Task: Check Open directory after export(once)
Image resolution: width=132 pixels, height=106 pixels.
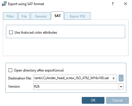Action: [x=10, y=70]
